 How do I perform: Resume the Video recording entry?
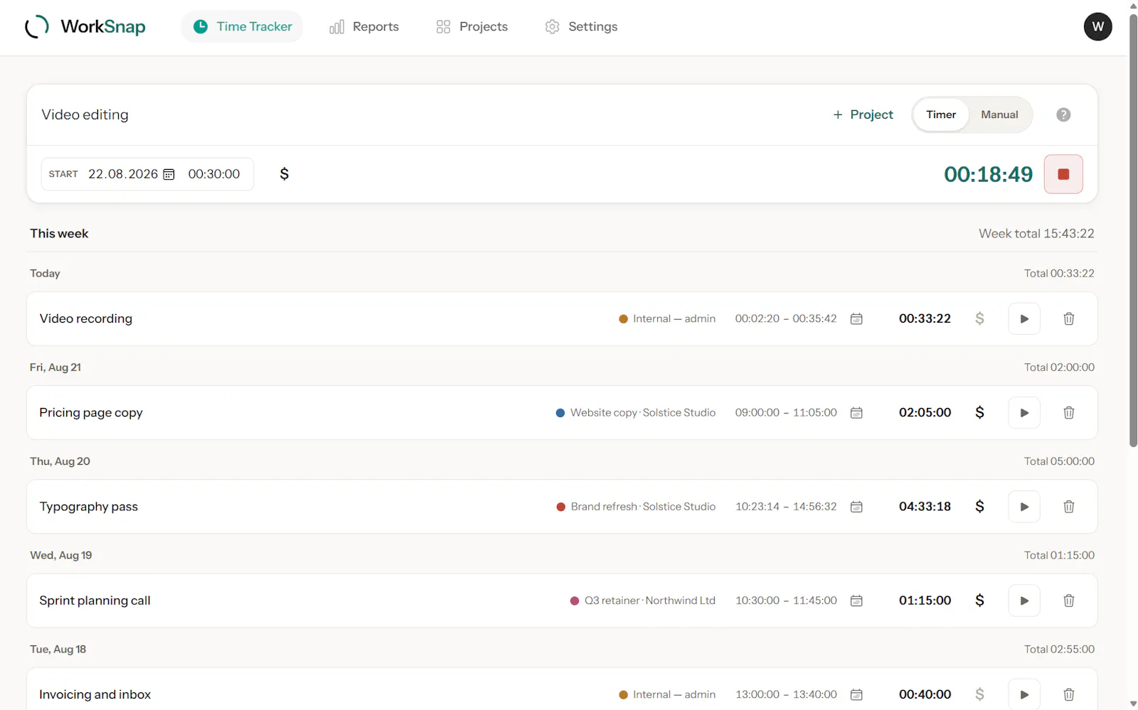[1024, 319]
